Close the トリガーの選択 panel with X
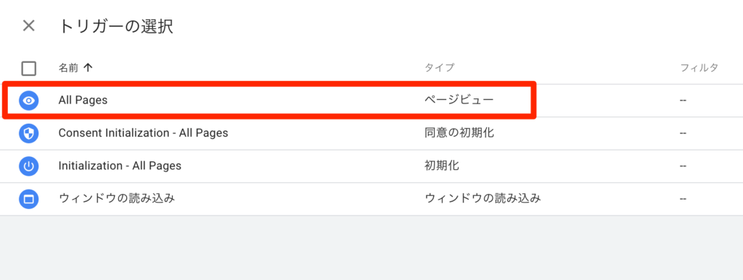This screenshot has height=280, width=743. pos(29,26)
